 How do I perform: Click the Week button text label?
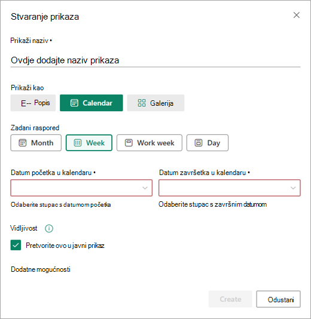pyautogui.click(x=95, y=143)
